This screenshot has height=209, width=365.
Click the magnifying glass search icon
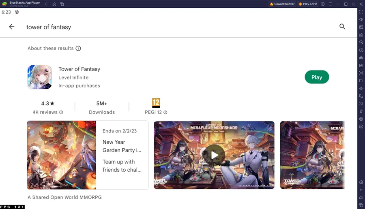(342, 26)
